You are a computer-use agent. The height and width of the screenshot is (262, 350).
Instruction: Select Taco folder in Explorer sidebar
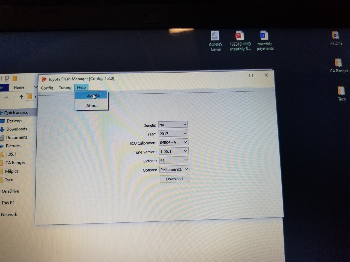[x=9, y=180]
